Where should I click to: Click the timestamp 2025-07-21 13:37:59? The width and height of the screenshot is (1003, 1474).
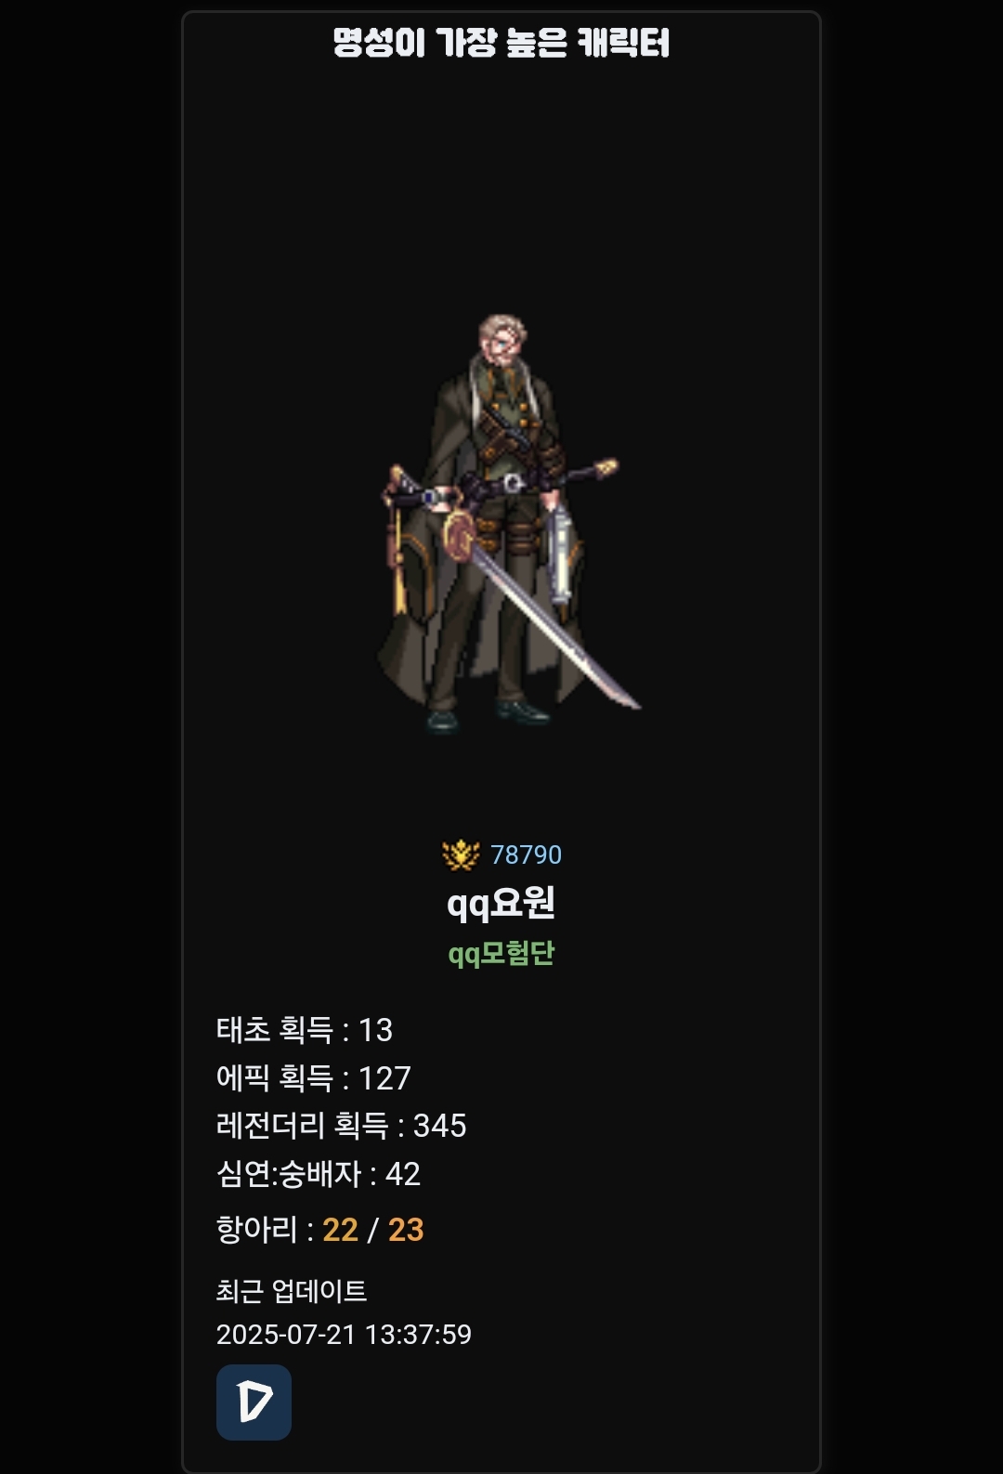tap(344, 1334)
